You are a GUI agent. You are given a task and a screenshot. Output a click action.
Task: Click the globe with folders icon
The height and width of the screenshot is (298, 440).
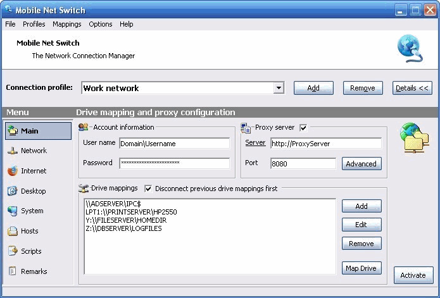click(x=414, y=138)
